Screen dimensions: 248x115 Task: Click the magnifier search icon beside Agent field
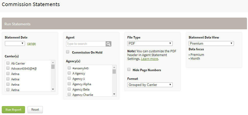(x=108, y=44)
